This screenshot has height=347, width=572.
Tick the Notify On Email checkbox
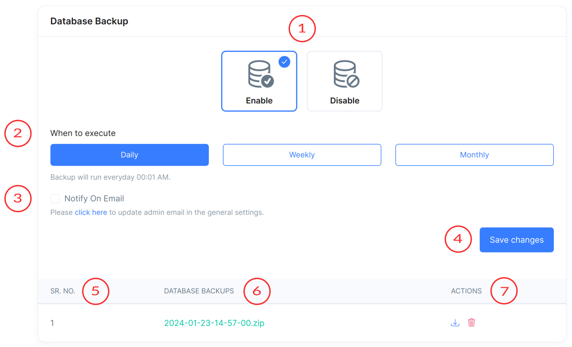tap(55, 199)
